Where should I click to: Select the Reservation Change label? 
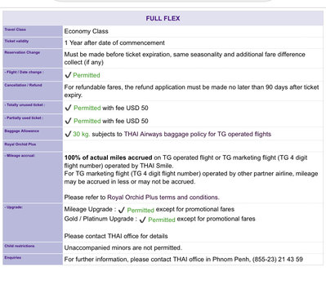22,52
